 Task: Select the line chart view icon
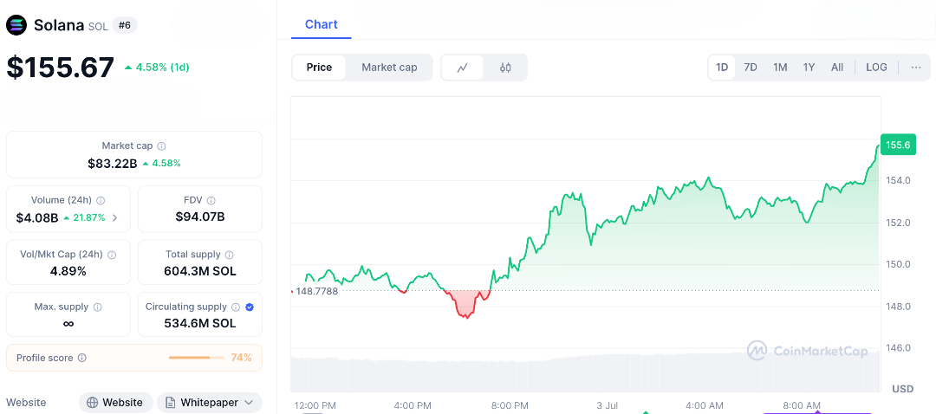point(463,68)
